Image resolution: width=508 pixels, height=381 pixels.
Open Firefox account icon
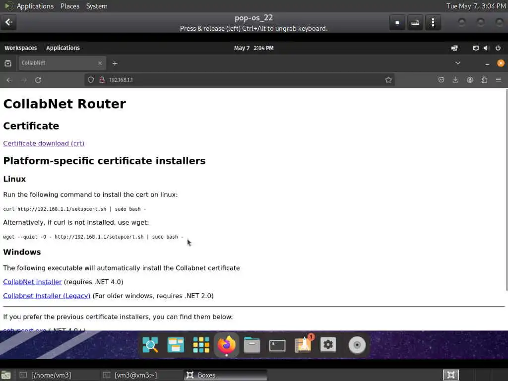pyautogui.click(x=470, y=80)
